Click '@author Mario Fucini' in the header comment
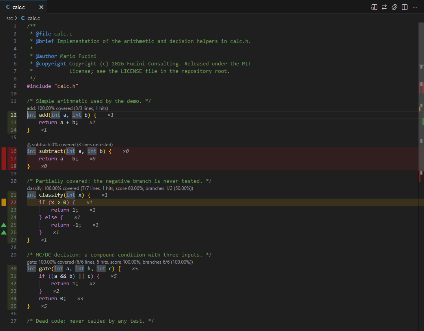 [x=66, y=56]
